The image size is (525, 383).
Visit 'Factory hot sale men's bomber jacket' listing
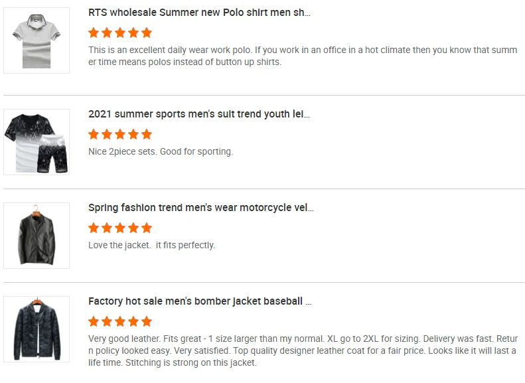(200, 301)
